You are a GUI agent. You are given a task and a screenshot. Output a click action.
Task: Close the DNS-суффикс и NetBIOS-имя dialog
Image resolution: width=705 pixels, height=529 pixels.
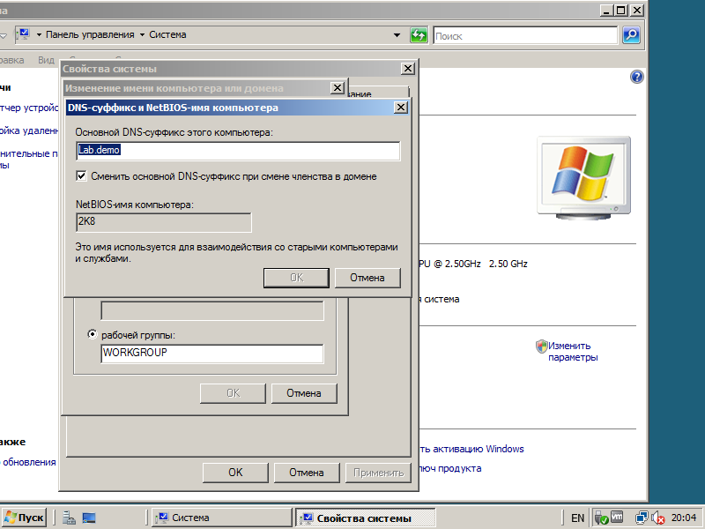click(401, 108)
